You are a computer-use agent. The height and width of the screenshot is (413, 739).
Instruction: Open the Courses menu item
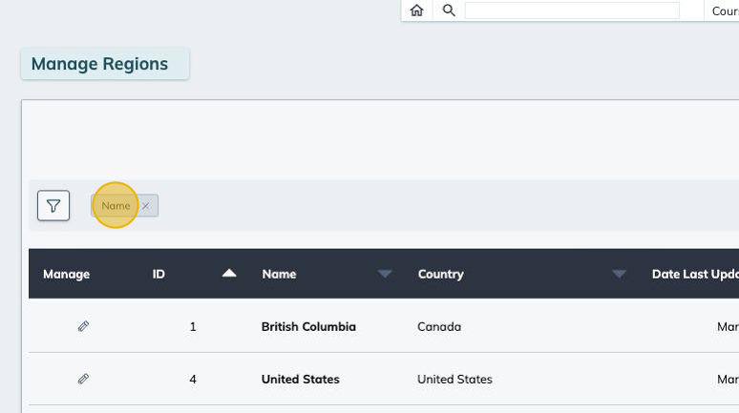pyautogui.click(x=725, y=10)
